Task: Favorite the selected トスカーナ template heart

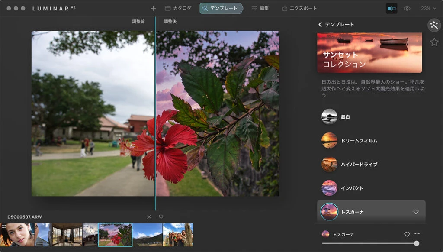Action: pos(416,212)
